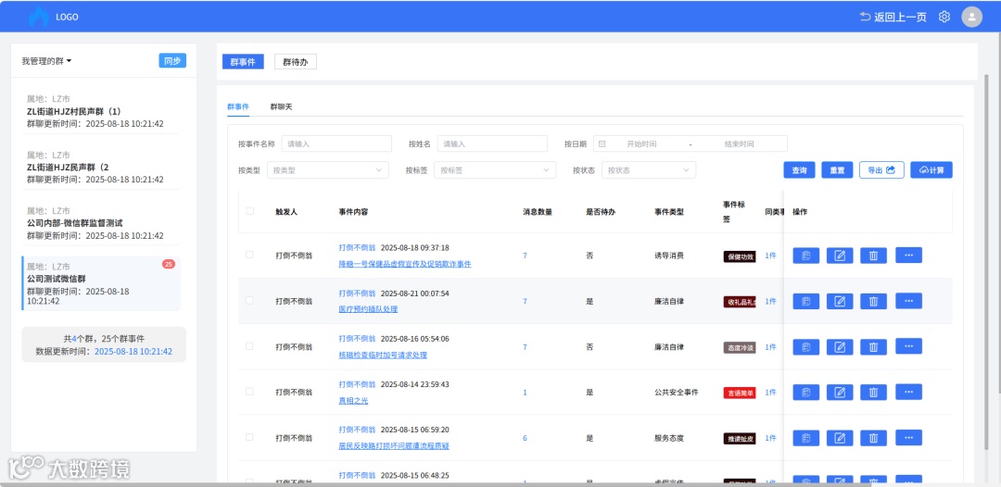Image resolution: width=1001 pixels, height=487 pixels.
Task: Open the 医疗预约插队处理 event link
Action: click(x=368, y=309)
